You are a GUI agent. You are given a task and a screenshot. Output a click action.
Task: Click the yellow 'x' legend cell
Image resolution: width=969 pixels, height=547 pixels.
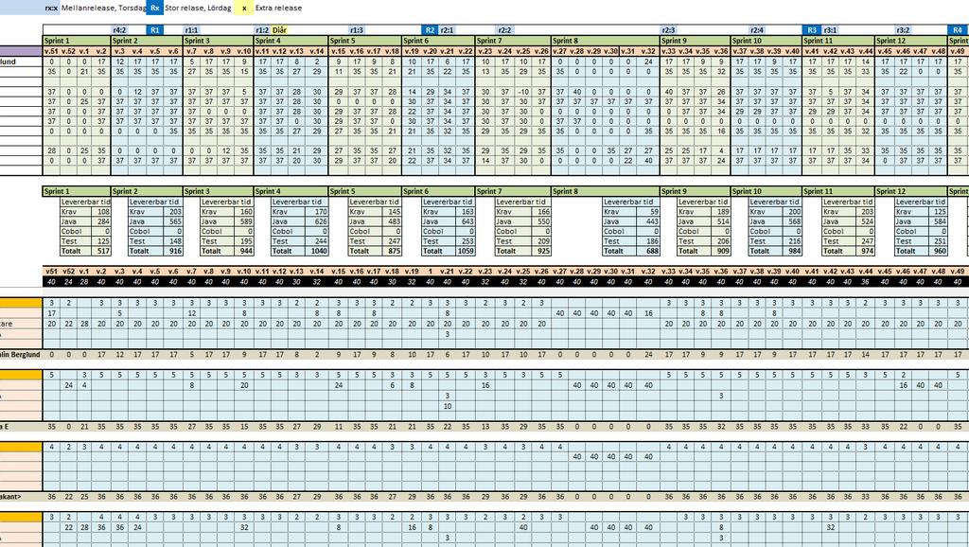[244, 8]
